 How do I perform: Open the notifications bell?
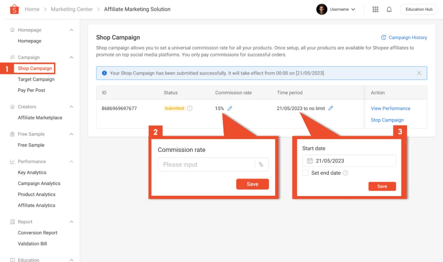click(x=389, y=9)
